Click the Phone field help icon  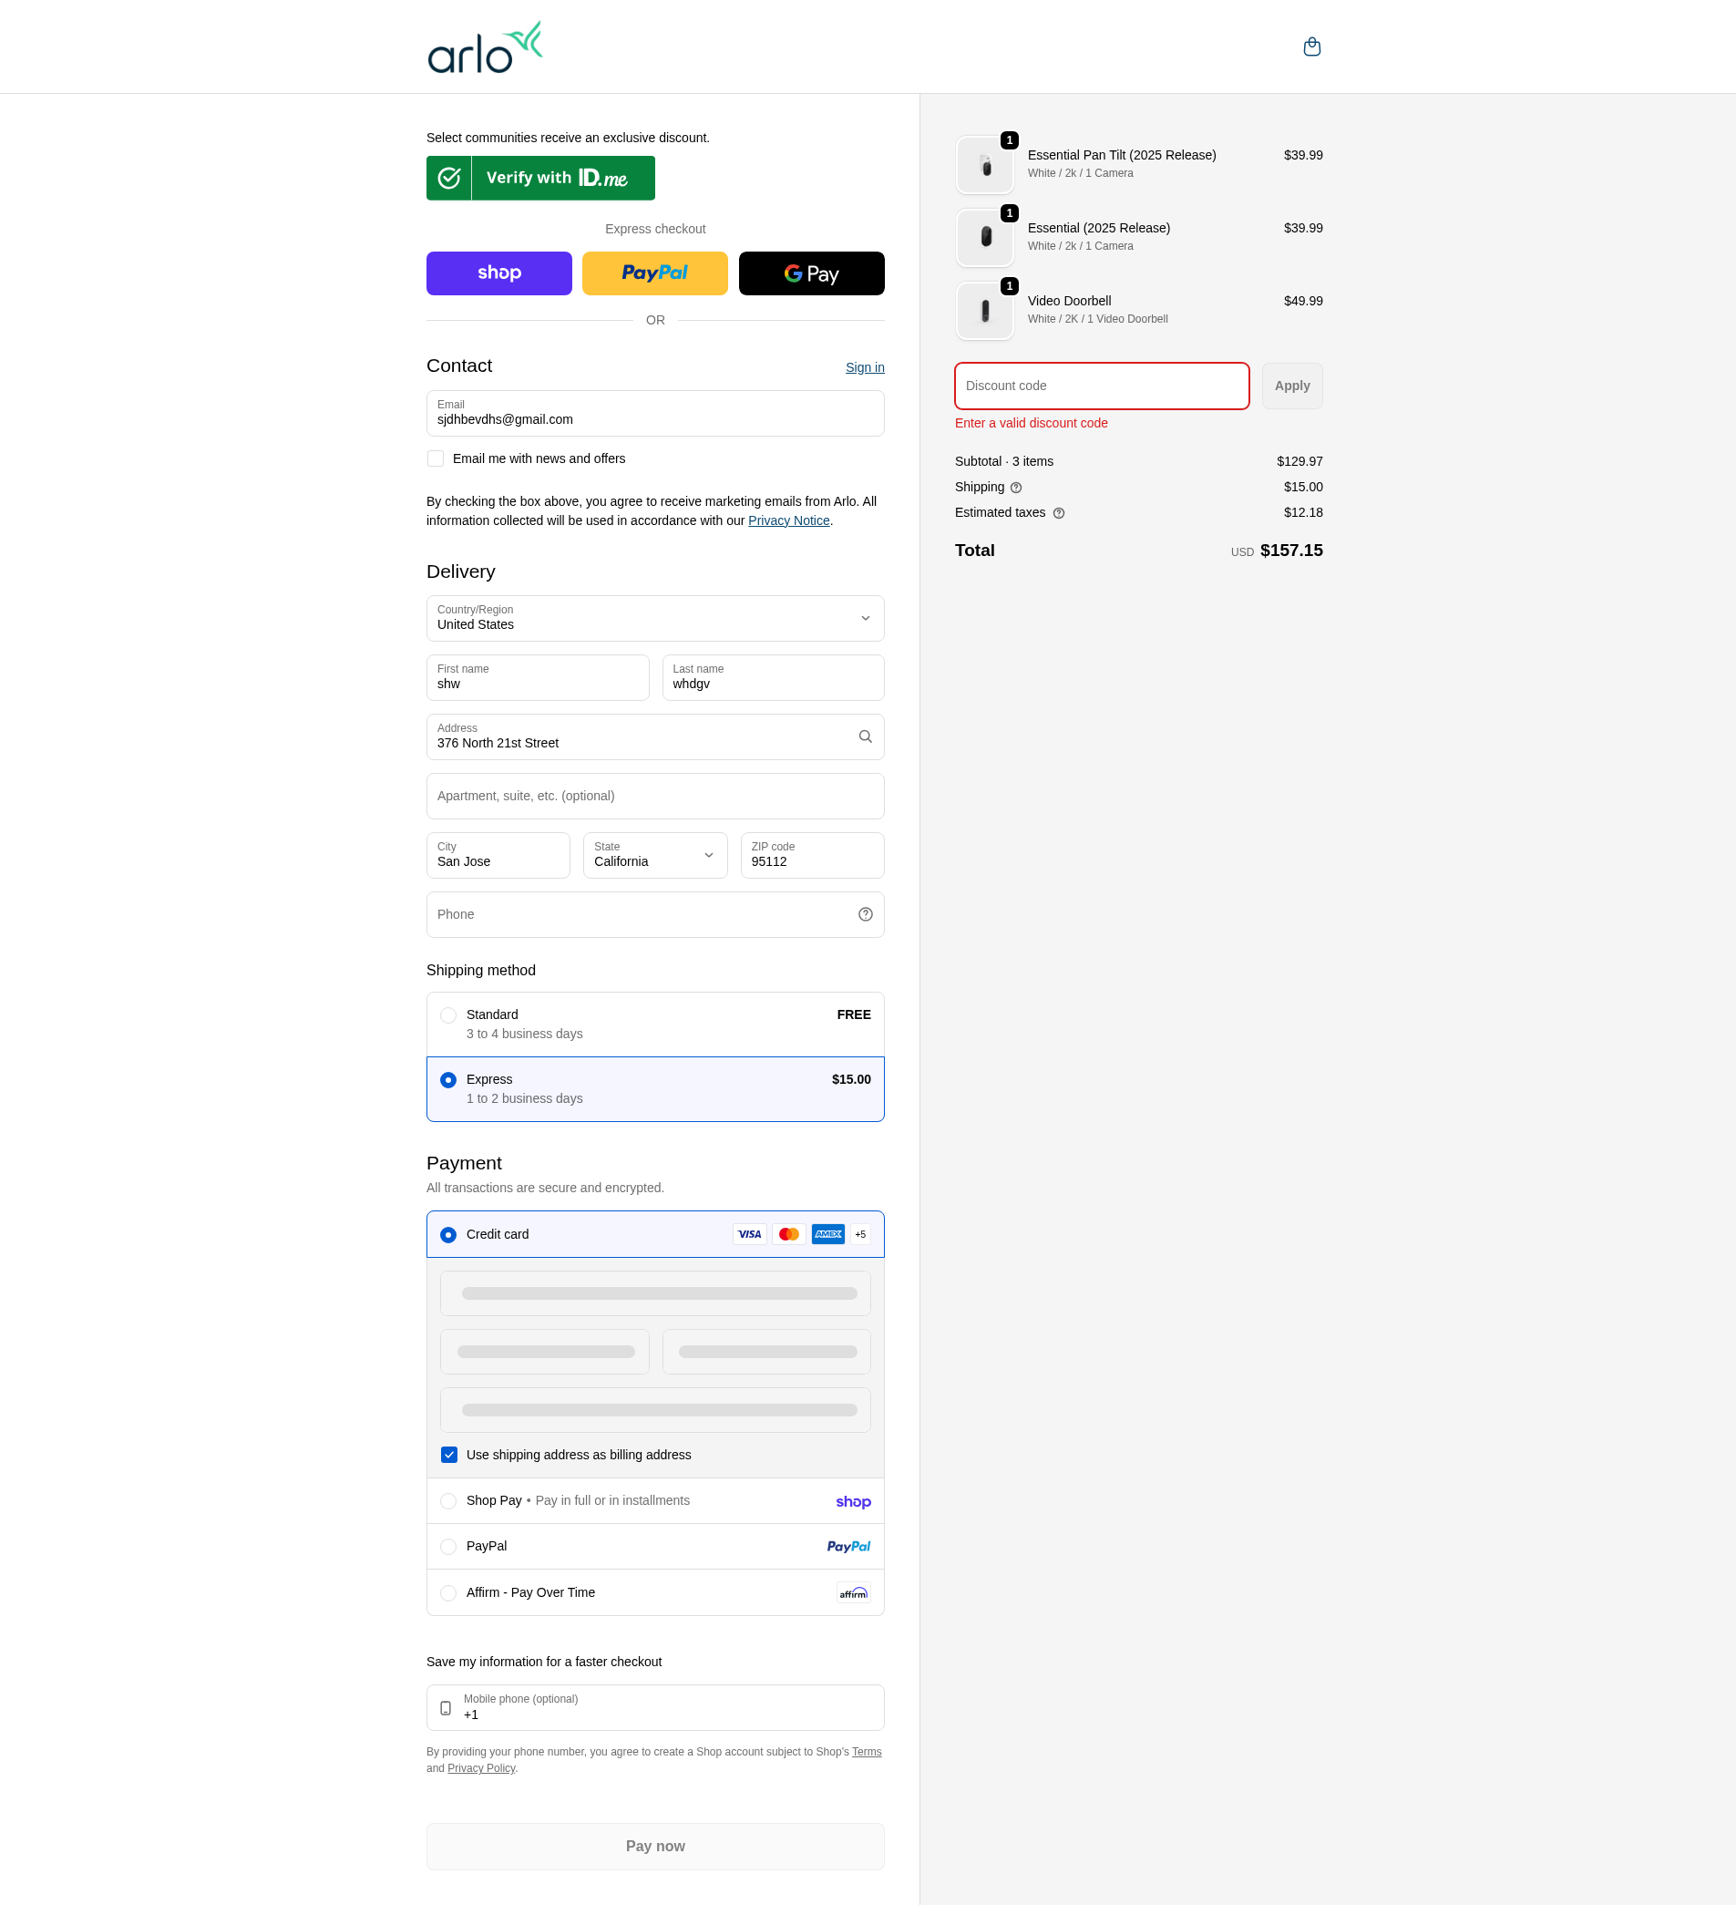864,913
